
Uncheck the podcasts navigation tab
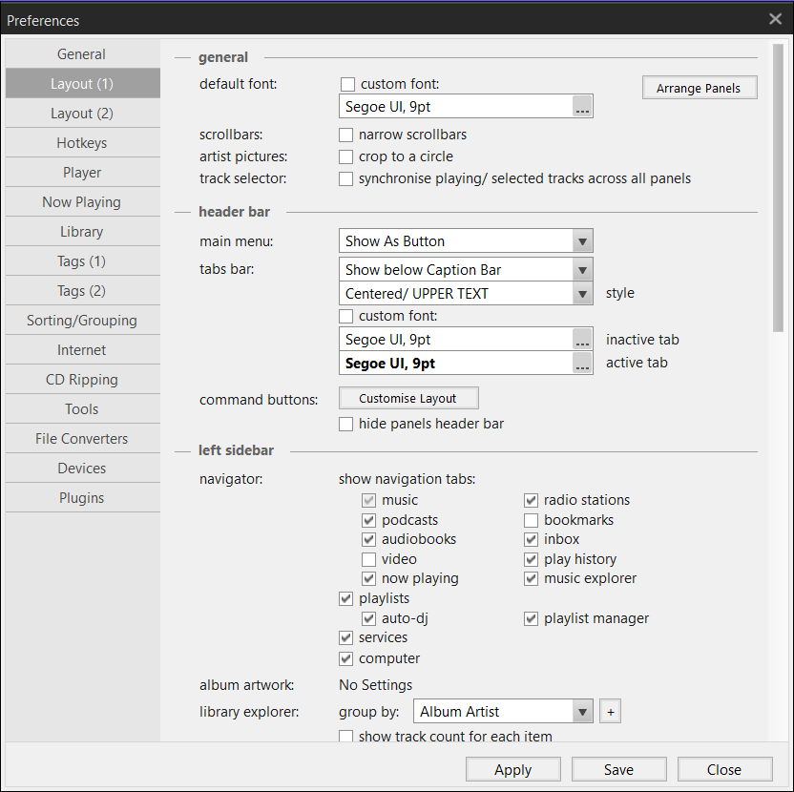point(369,520)
